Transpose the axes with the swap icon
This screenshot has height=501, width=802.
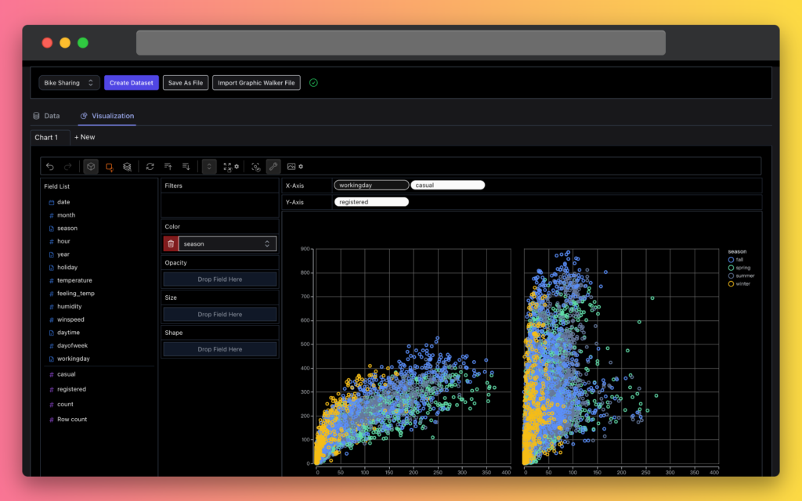pyautogui.click(x=150, y=167)
